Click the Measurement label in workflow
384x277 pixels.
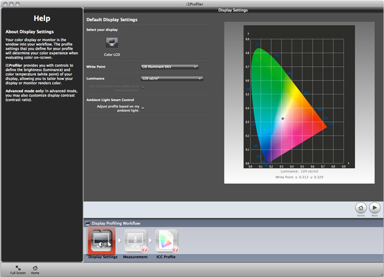[135, 257]
